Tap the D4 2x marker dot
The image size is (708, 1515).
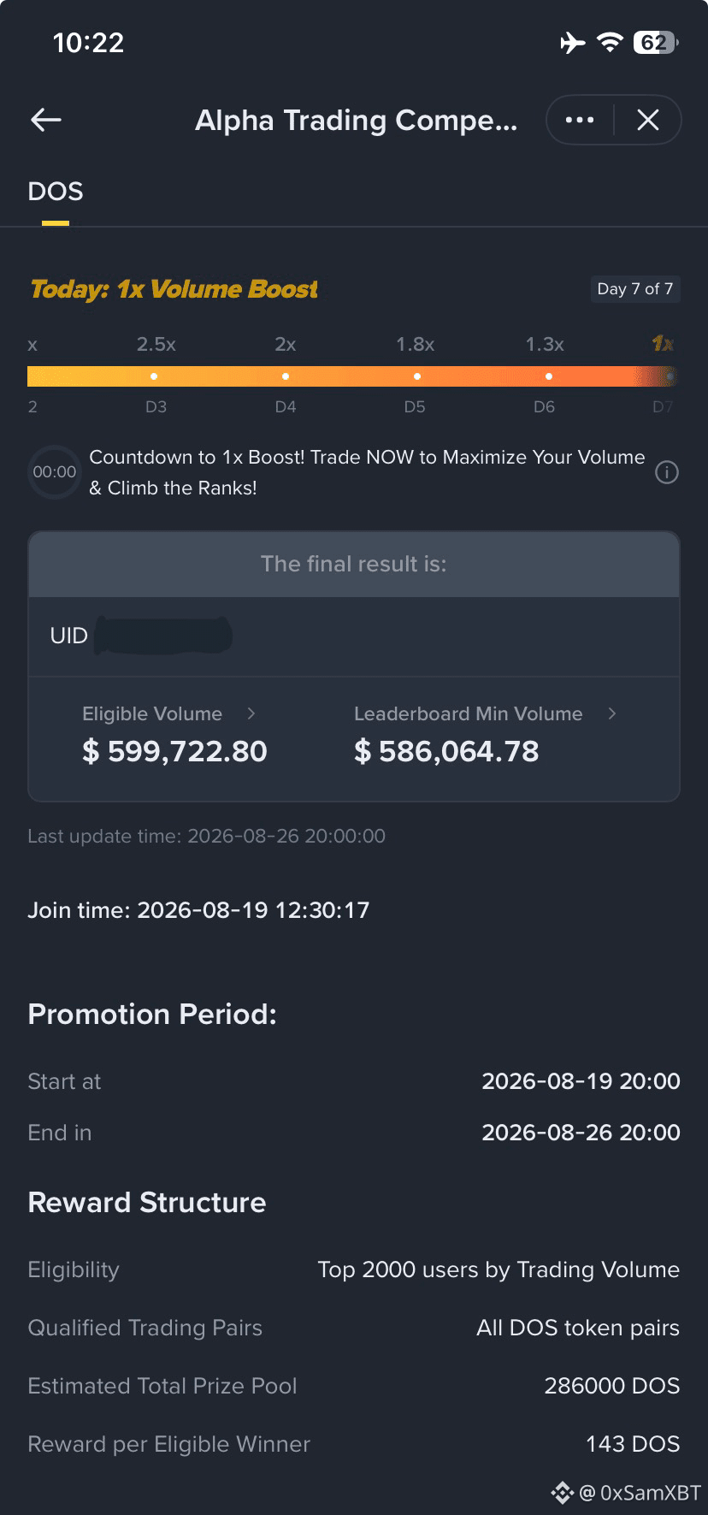point(286,376)
